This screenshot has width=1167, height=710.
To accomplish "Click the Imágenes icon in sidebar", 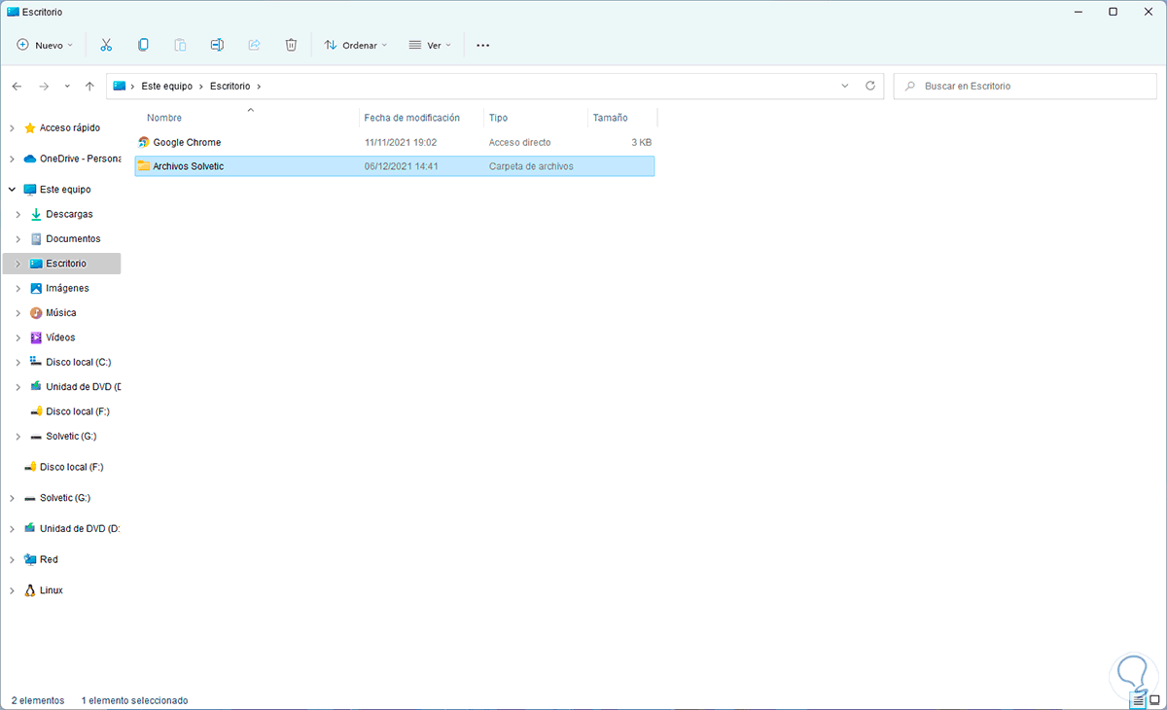I will 36,288.
